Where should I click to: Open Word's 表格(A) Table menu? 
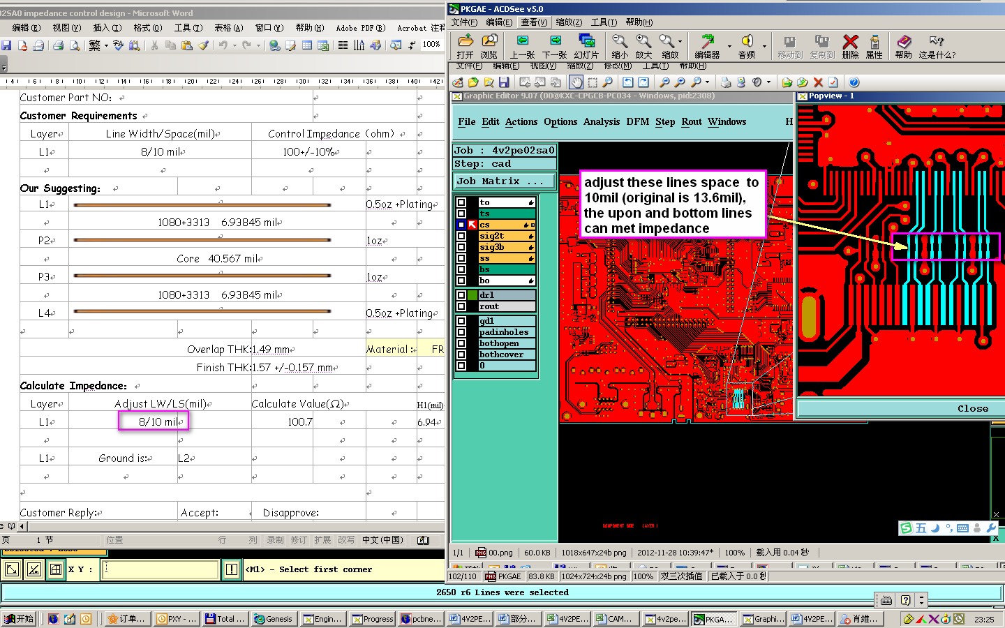pyautogui.click(x=228, y=28)
